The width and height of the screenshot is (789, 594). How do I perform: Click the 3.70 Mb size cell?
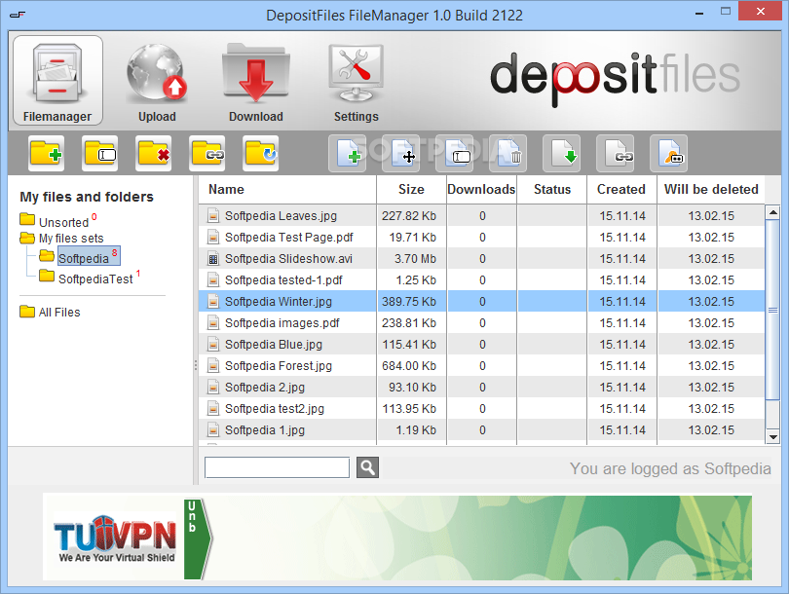(411, 258)
